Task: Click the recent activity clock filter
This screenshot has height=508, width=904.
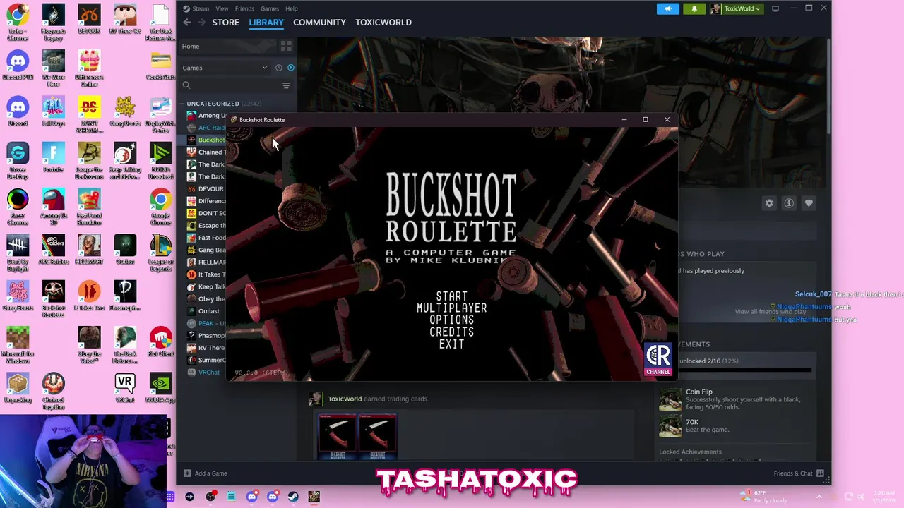Action: pos(279,68)
